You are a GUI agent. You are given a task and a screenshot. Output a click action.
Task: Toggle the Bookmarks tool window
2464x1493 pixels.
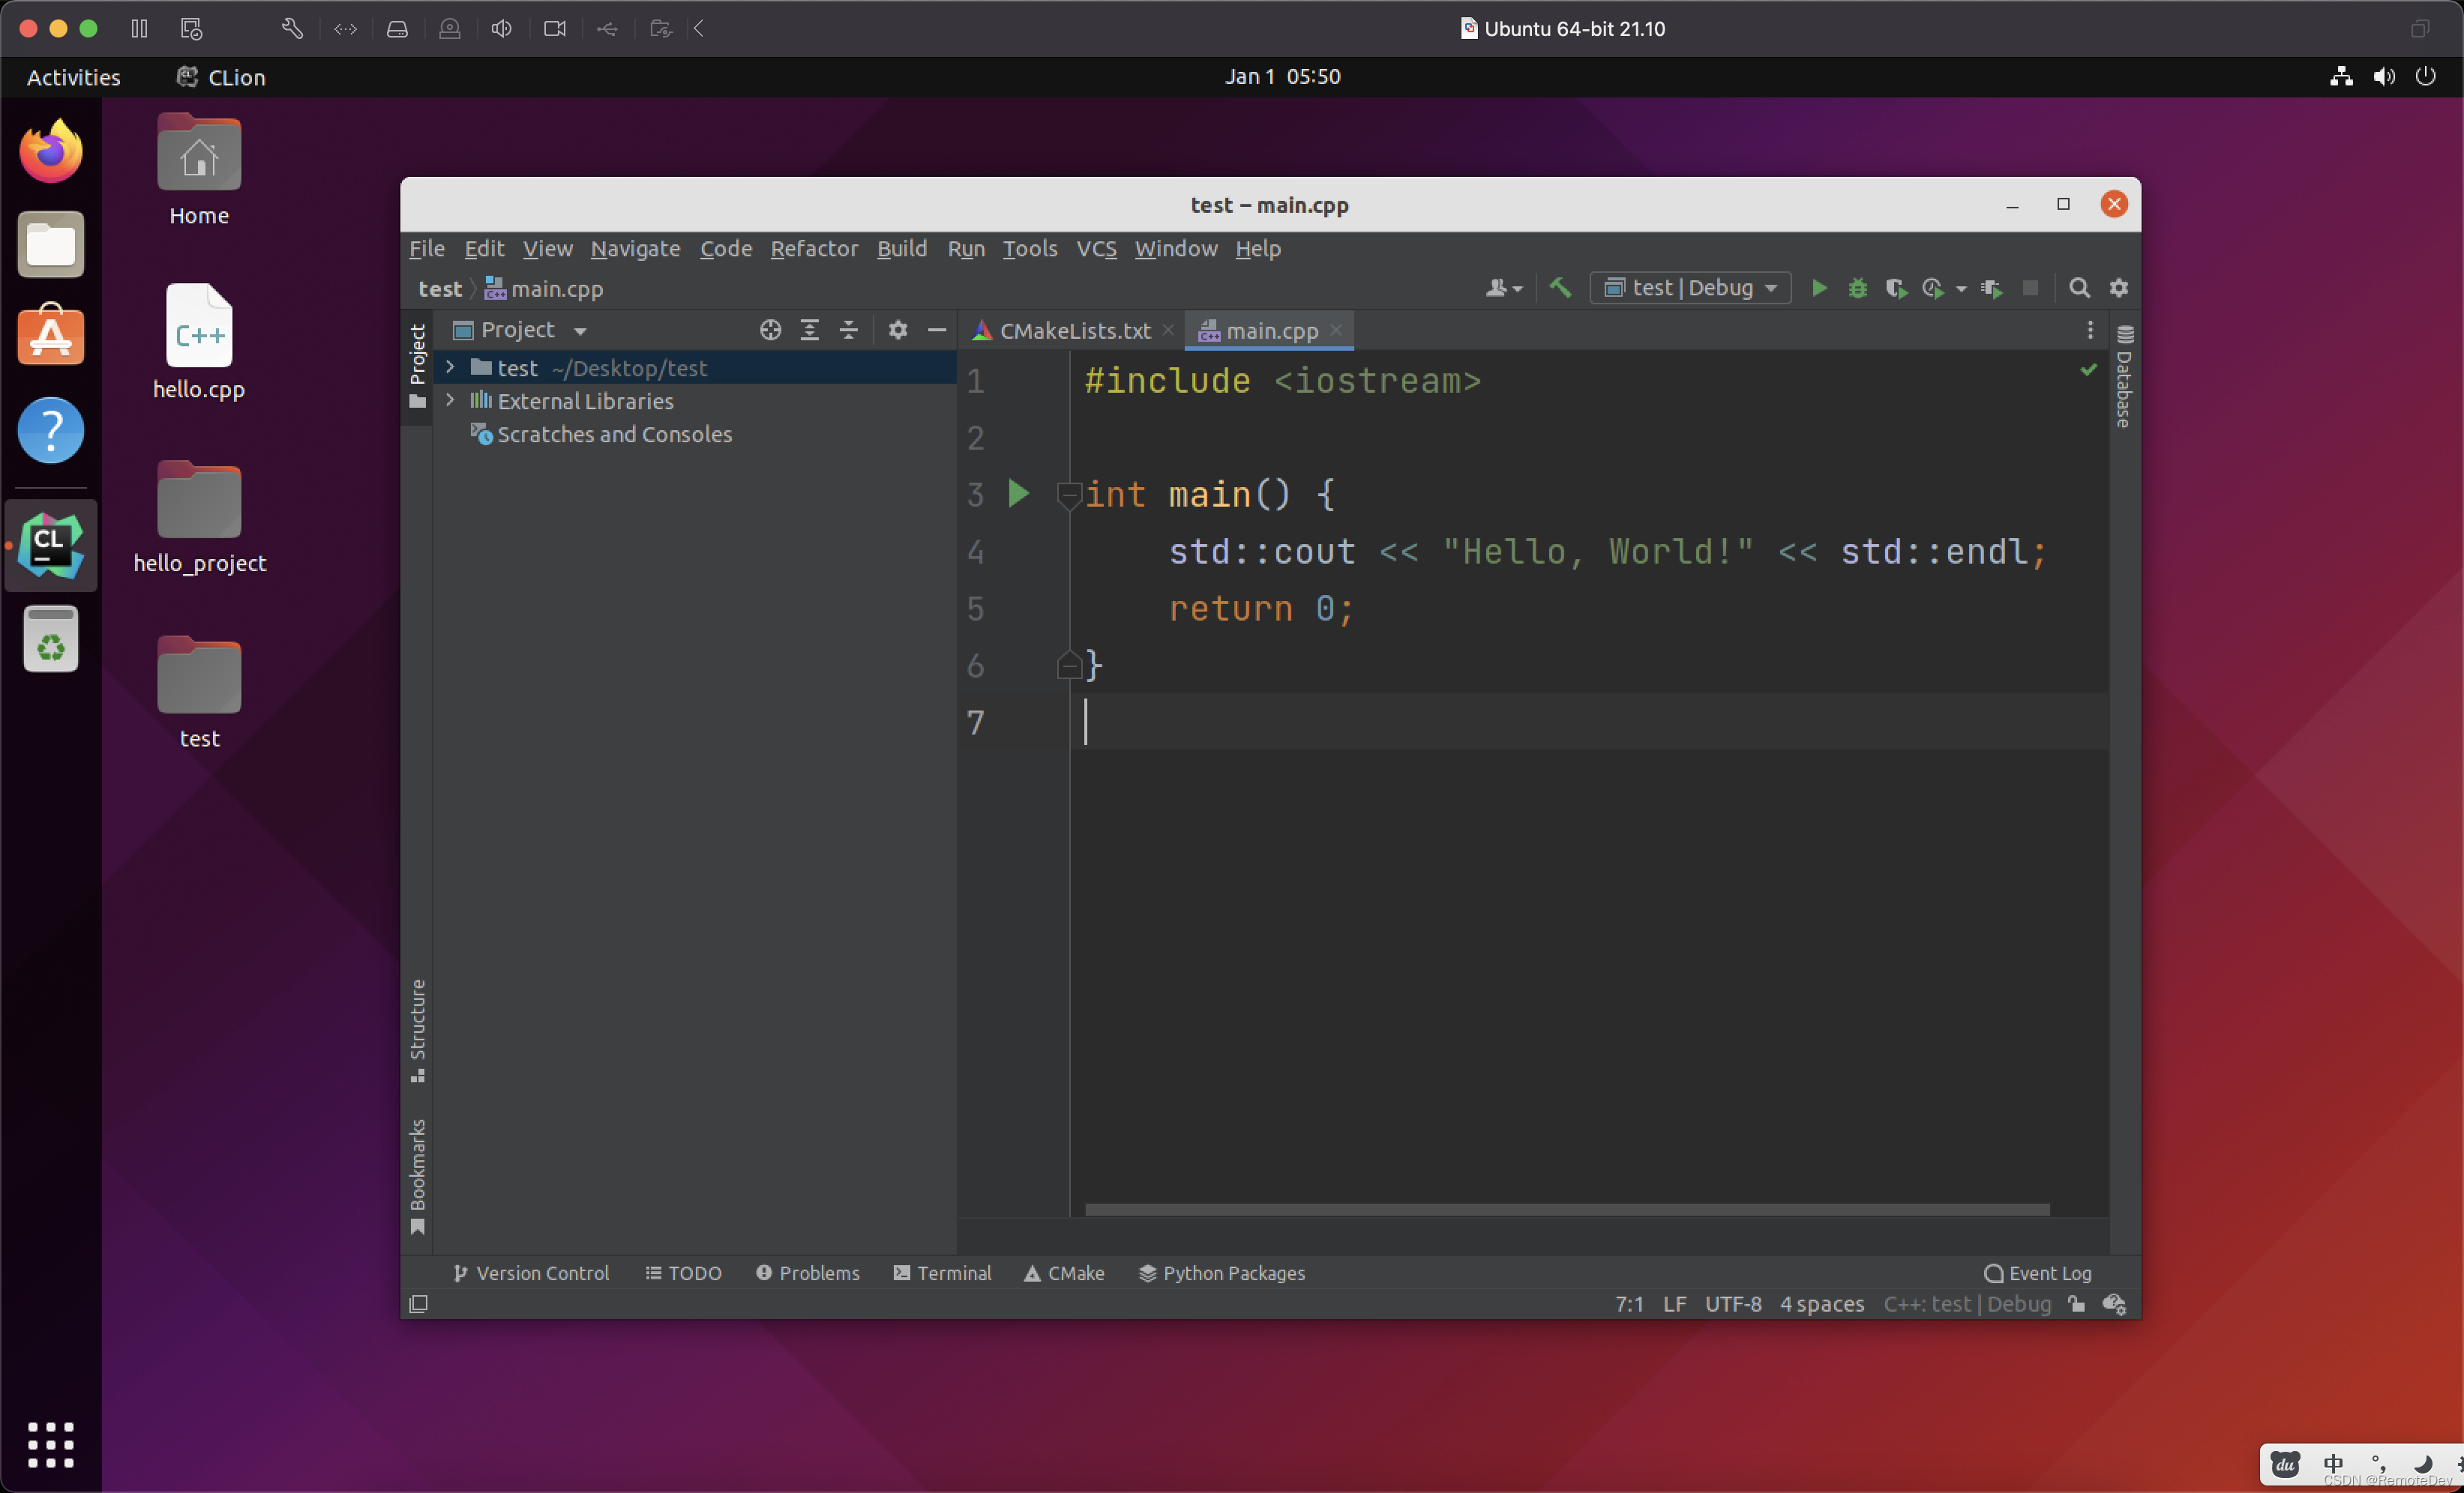[x=417, y=1174]
